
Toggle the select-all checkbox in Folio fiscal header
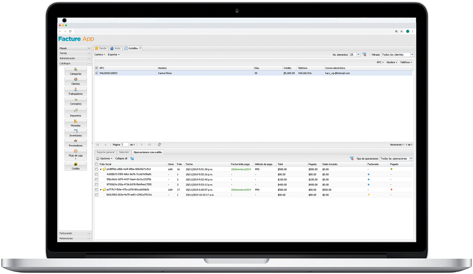[97, 164]
